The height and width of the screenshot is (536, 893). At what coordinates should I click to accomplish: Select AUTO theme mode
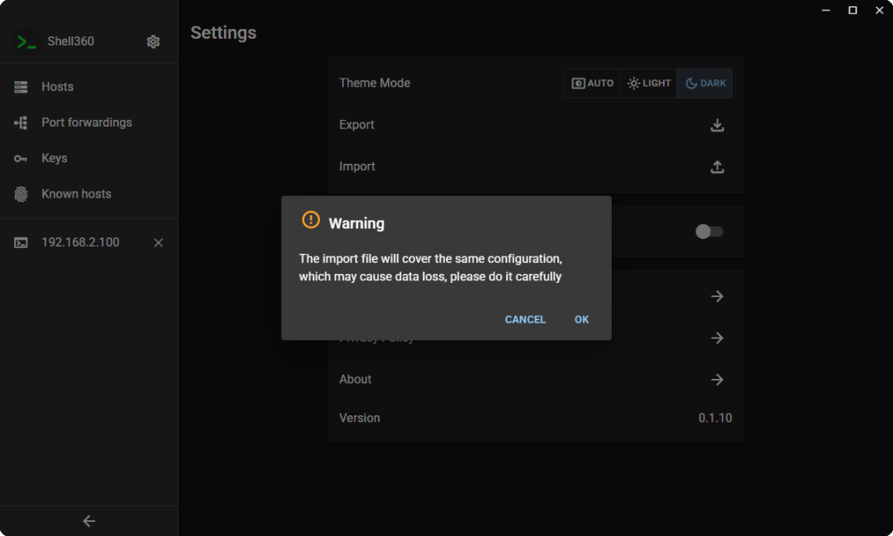tap(592, 84)
